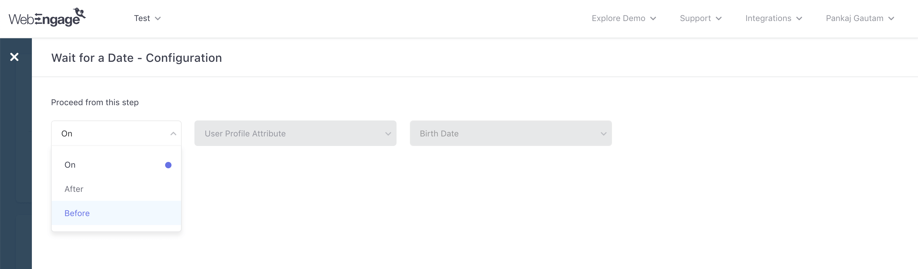
Task: Expand the Birth Date dropdown
Action: [510, 134]
